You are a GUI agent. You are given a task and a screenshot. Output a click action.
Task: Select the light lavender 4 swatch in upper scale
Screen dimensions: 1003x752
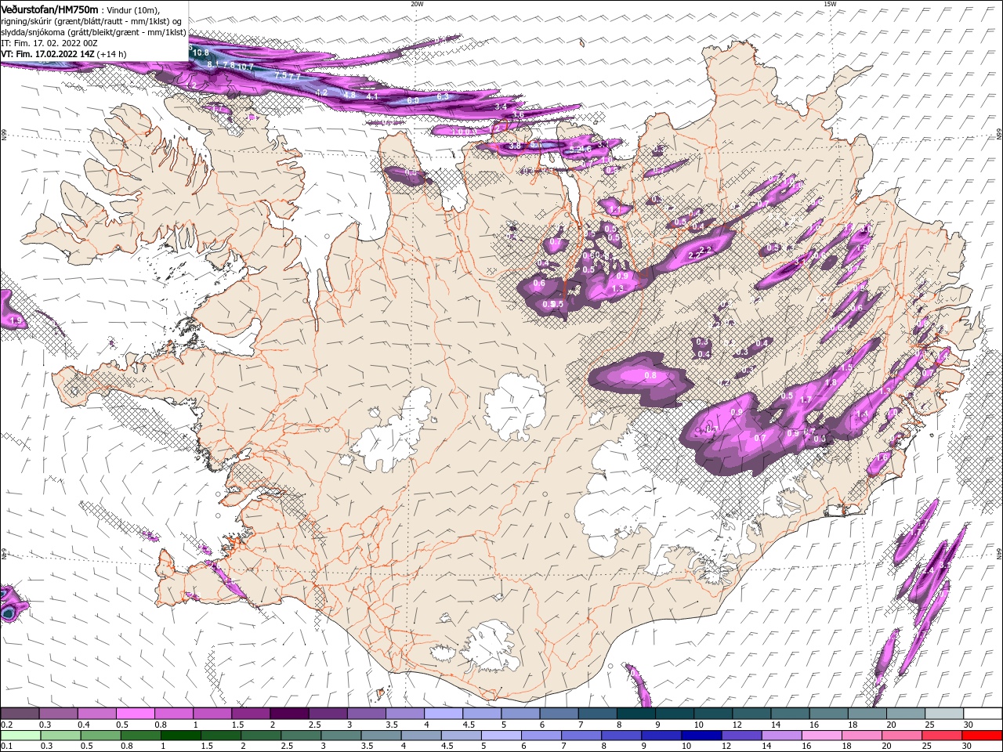tap(444, 714)
